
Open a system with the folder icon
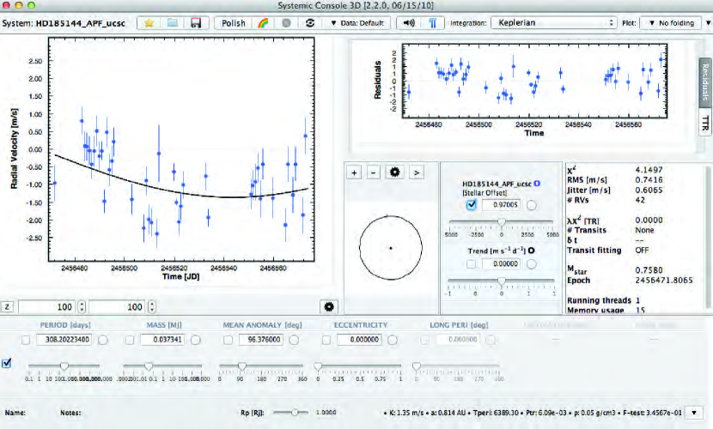(173, 23)
